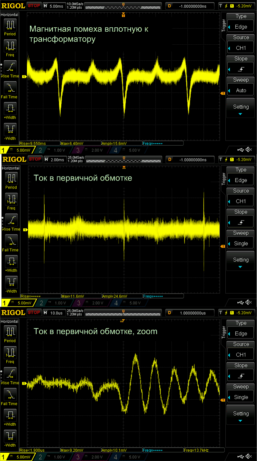The width and height of the screenshot is (257, 461).
Task: Click the 10.0MSa/s sample rate readout
Action: (76, 4)
